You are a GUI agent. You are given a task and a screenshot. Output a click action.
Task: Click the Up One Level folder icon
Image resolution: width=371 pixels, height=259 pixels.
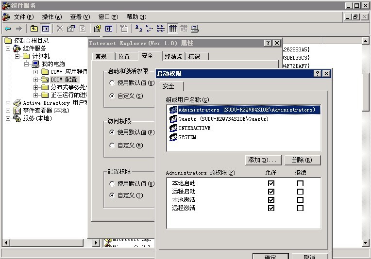coord(34,29)
